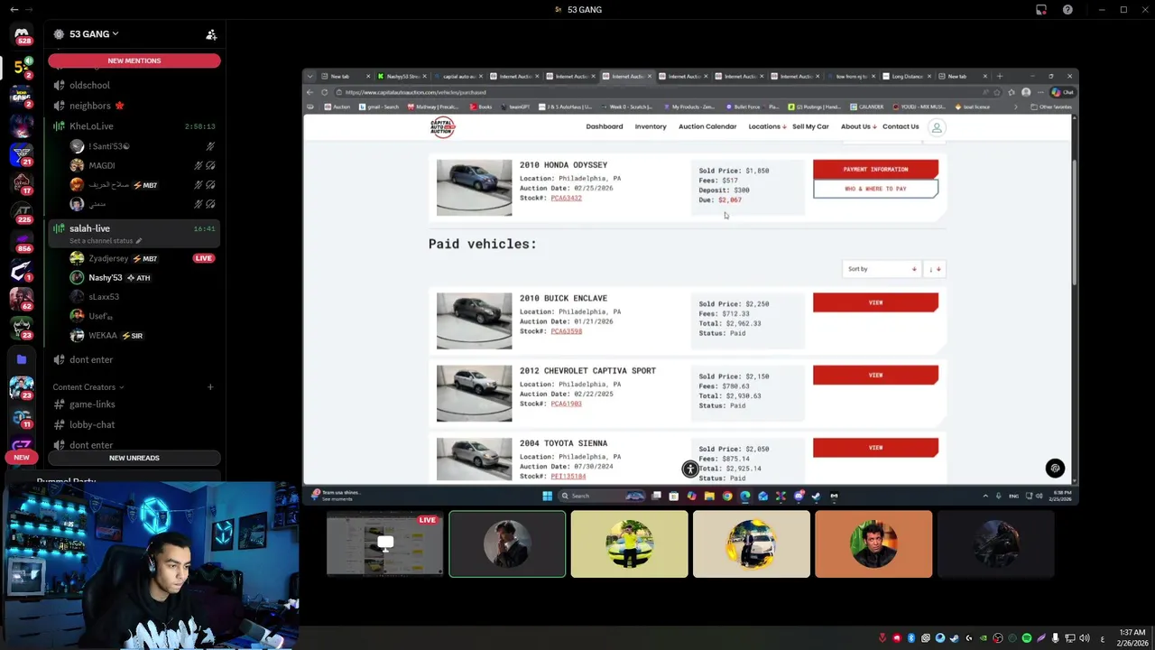Open Discord help question mark icon
The width and height of the screenshot is (1155, 650).
coord(1067,10)
